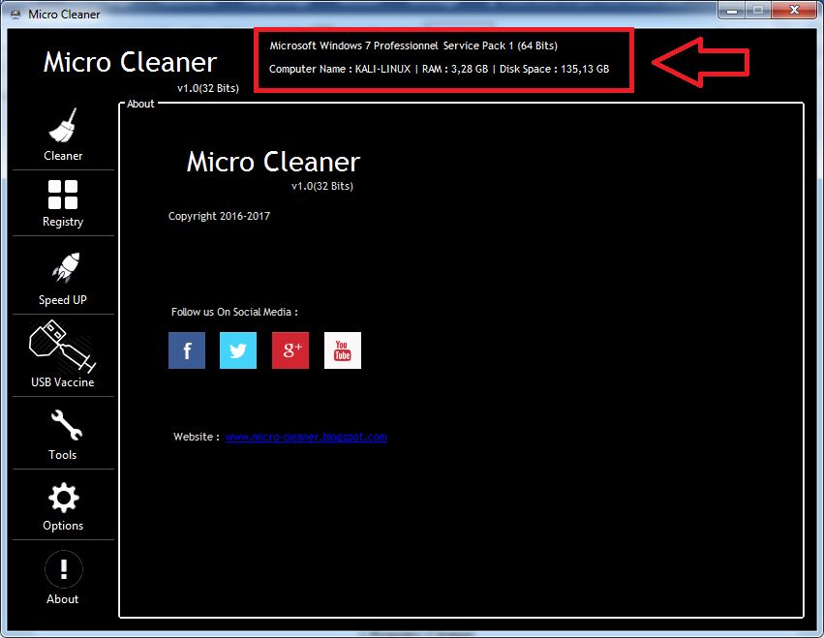Click v1.0(32 Bits) text inside About panel

click(x=322, y=186)
